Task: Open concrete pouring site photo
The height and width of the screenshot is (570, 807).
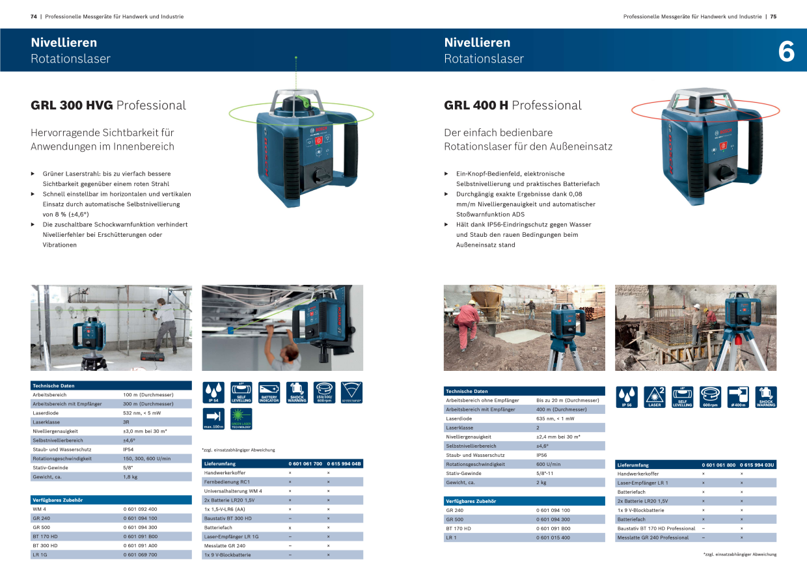Action: point(524,327)
